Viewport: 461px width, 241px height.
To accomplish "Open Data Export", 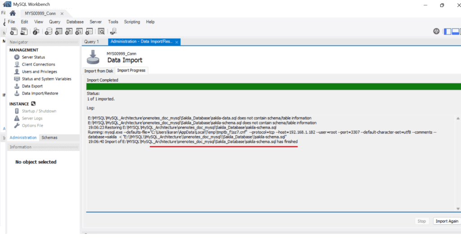I will click(32, 86).
